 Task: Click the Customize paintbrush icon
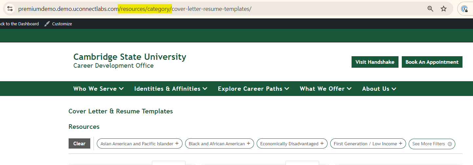[x=47, y=24]
